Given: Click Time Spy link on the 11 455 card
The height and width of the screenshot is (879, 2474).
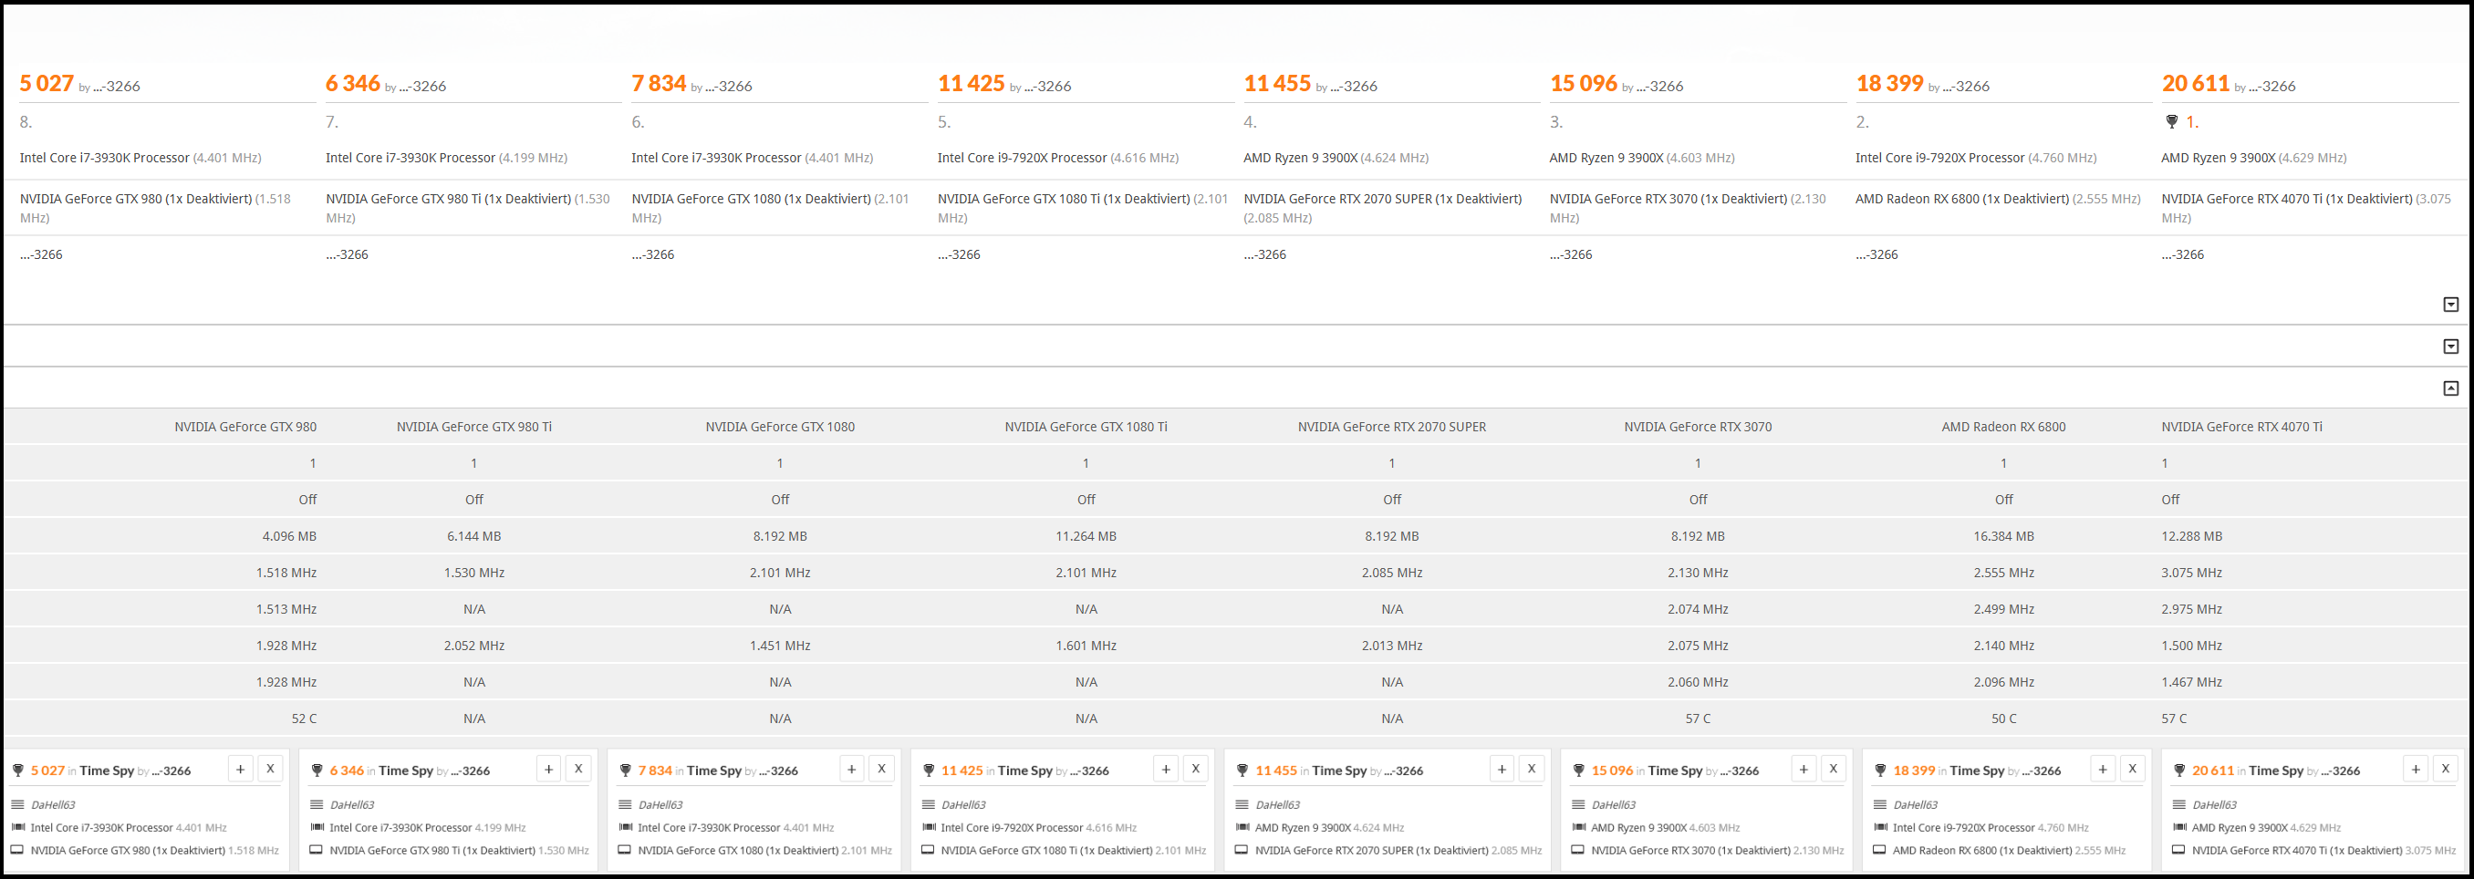Looking at the screenshot, I should coord(1339,770).
